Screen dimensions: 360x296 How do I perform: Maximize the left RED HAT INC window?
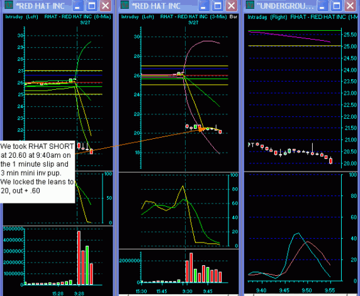[92, 6]
